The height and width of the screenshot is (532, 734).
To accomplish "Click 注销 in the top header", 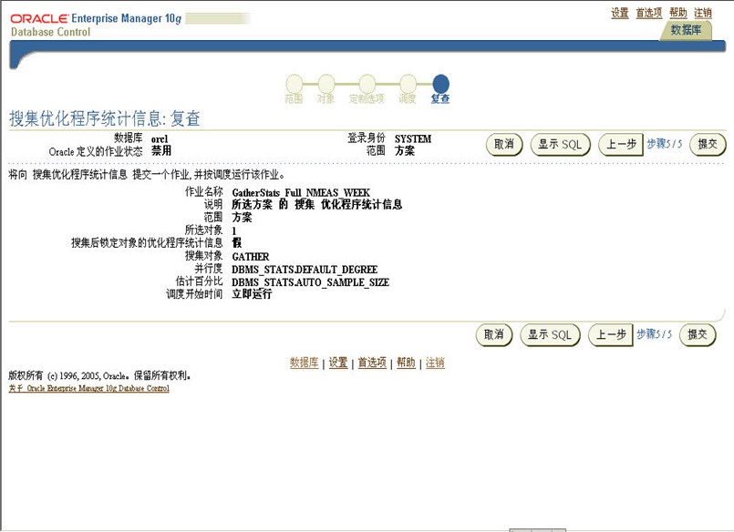I will pyautogui.click(x=702, y=13).
